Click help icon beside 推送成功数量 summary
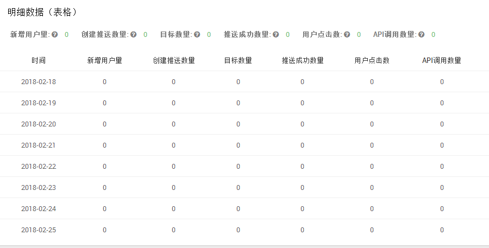489x248 pixels. pos(275,35)
